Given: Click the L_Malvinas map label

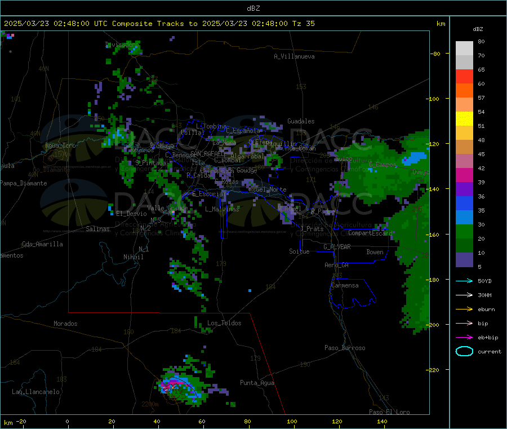Looking at the screenshot, I should click(222, 209).
